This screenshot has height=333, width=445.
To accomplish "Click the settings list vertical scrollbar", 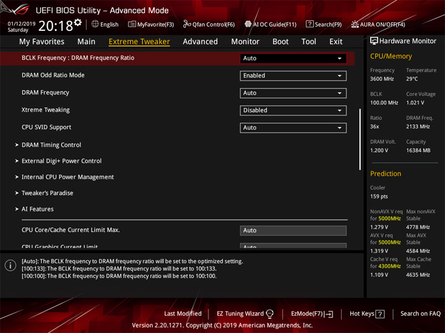I will [x=360, y=139].
